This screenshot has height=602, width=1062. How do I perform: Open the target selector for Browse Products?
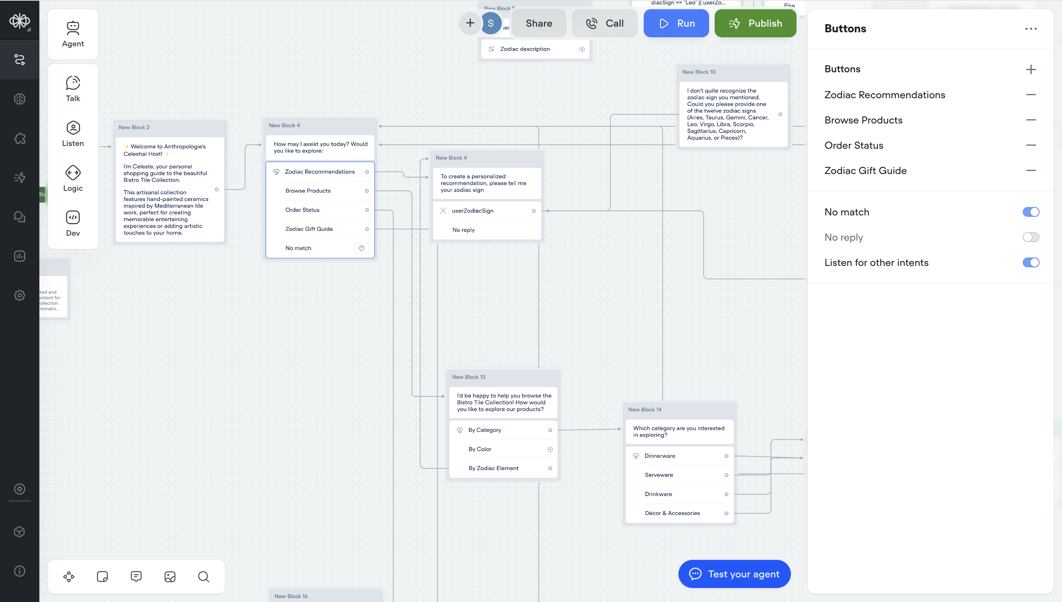pos(367,190)
